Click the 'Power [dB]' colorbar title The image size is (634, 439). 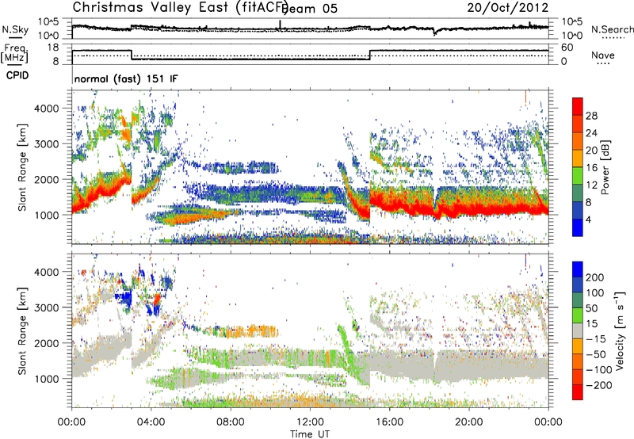[605, 167]
